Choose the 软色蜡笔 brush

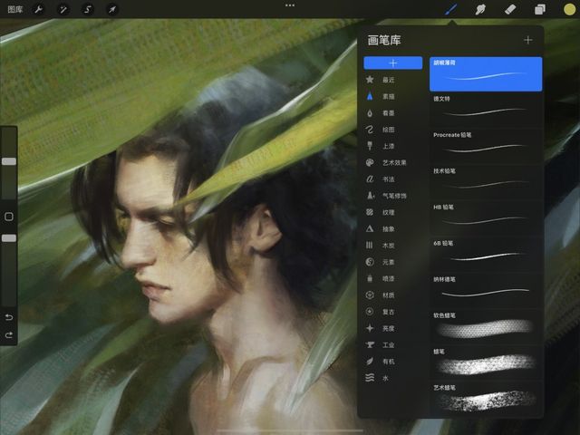tap(486, 326)
